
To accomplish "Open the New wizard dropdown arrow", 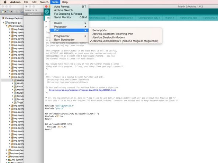I will (x=6, y=12).
